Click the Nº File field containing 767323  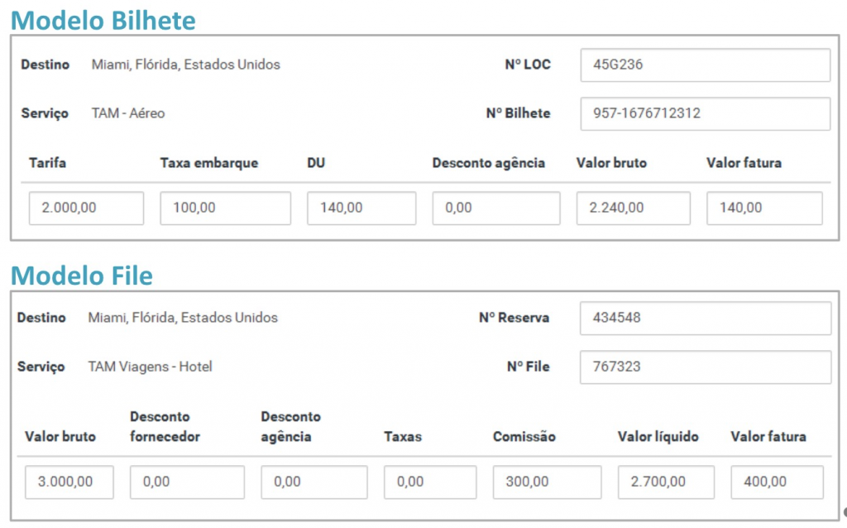(706, 367)
